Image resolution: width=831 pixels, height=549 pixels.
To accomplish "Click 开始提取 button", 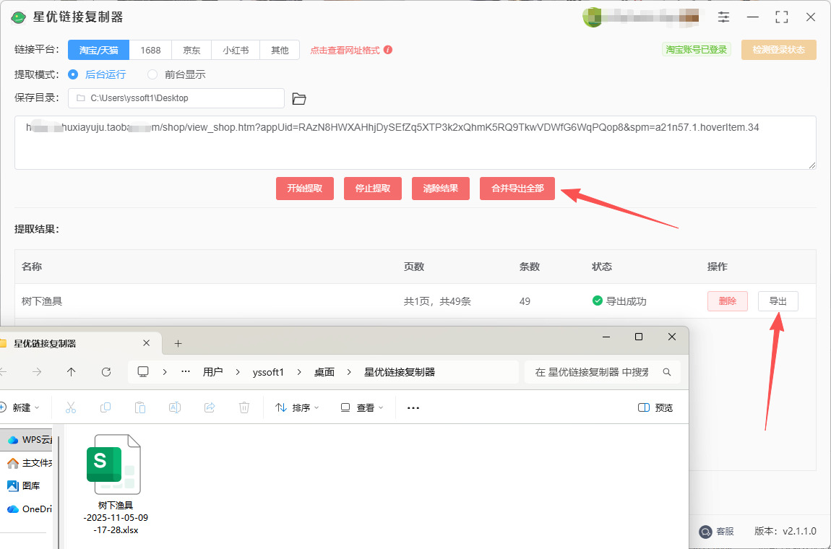I will pos(305,188).
